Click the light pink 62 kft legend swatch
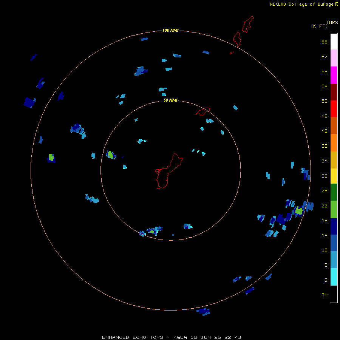The width and height of the screenshot is (340, 340). (334, 58)
